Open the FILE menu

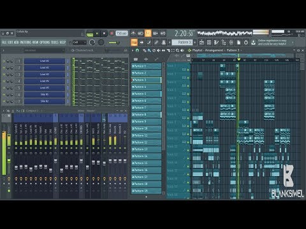coord(4,43)
